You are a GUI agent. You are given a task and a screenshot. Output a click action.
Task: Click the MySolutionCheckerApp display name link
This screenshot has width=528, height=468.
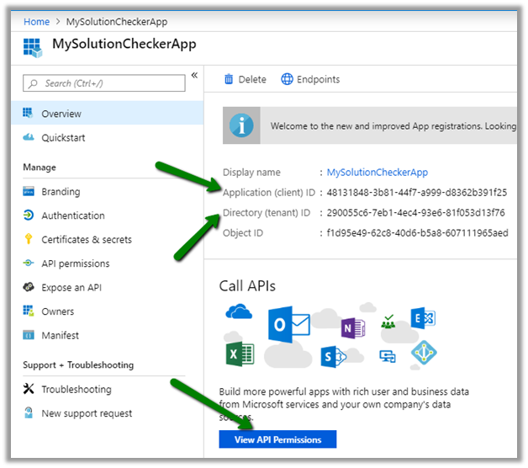pos(377,173)
